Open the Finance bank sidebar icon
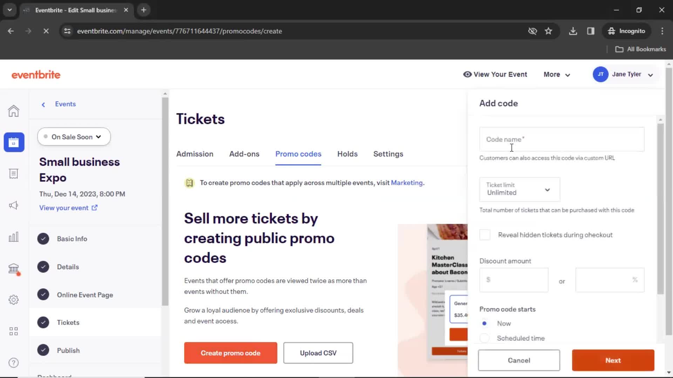The image size is (673, 378). [14, 268]
